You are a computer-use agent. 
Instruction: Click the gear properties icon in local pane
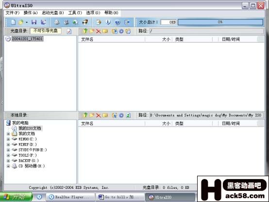tap(121, 115)
